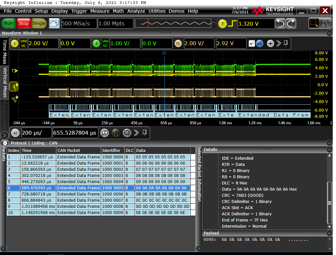Viewport: 336px width, 255px height.
Task: Click channel 1 ground level marker
Action: 14,87
